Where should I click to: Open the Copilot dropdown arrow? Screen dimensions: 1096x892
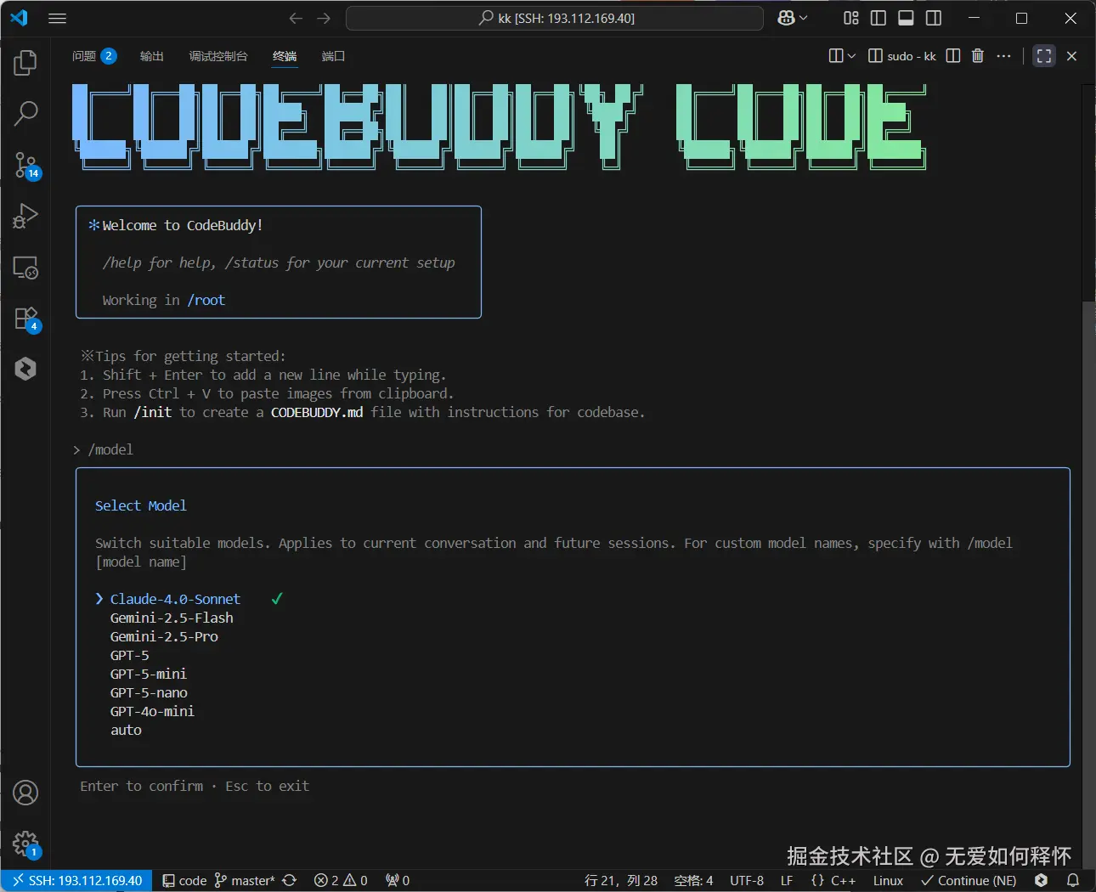[x=804, y=18]
